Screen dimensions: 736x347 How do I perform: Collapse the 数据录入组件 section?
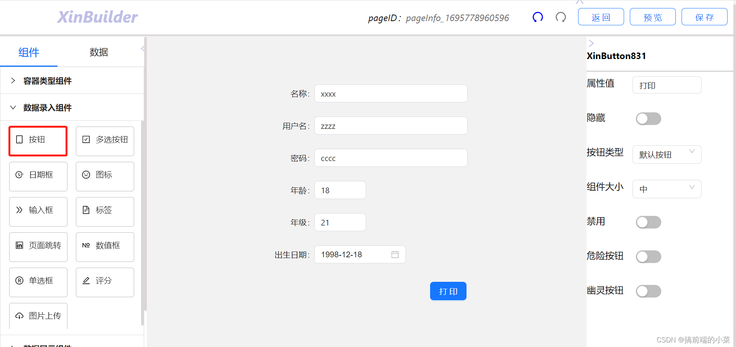point(72,108)
